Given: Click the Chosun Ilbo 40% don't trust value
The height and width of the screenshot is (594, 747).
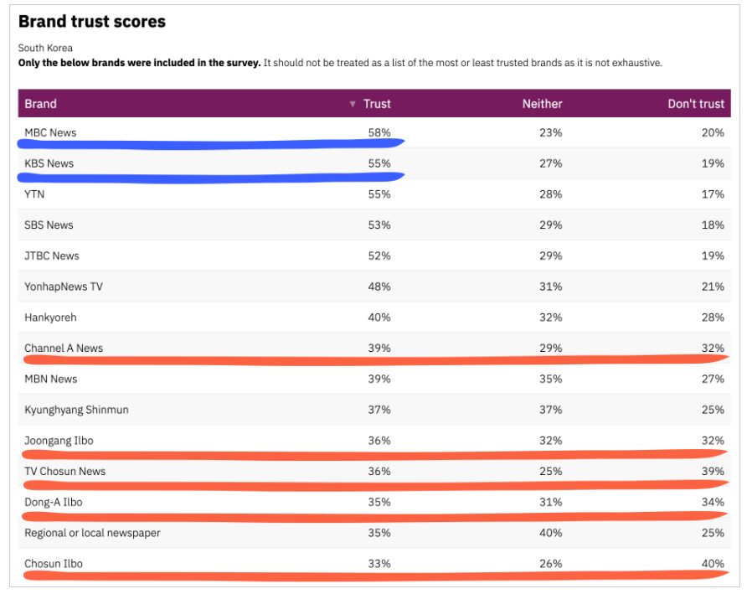Looking at the screenshot, I should click(x=713, y=564).
